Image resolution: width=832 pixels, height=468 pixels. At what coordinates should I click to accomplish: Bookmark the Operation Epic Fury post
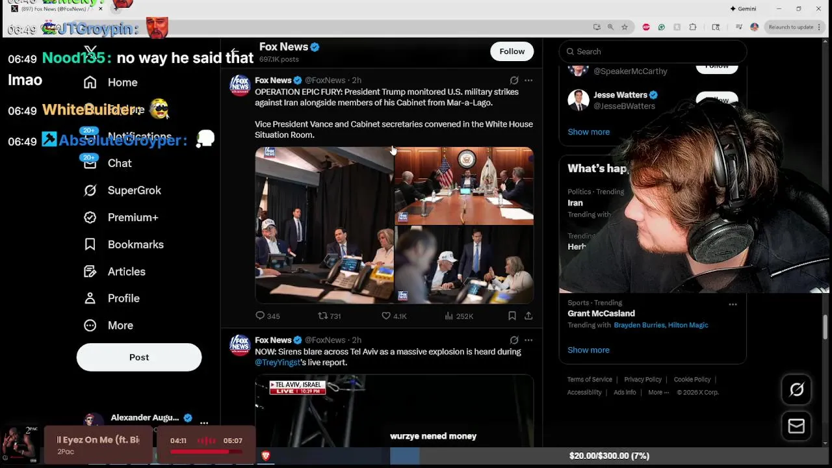pos(512,316)
